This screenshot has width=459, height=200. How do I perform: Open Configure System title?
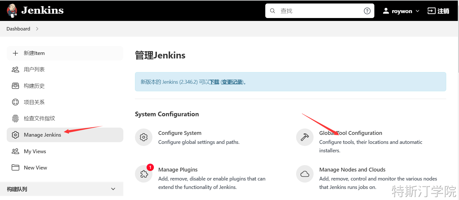click(x=180, y=133)
